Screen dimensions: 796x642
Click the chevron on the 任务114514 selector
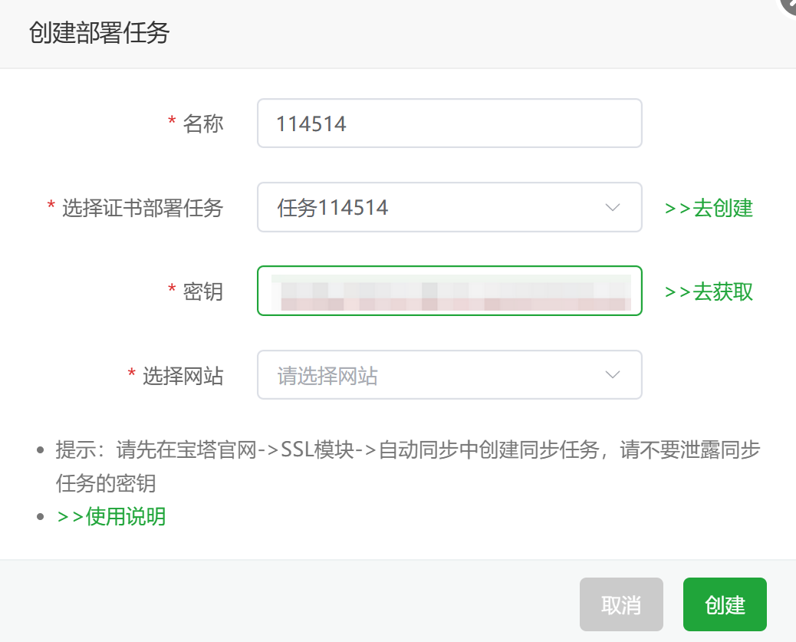pyautogui.click(x=611, y=207)
